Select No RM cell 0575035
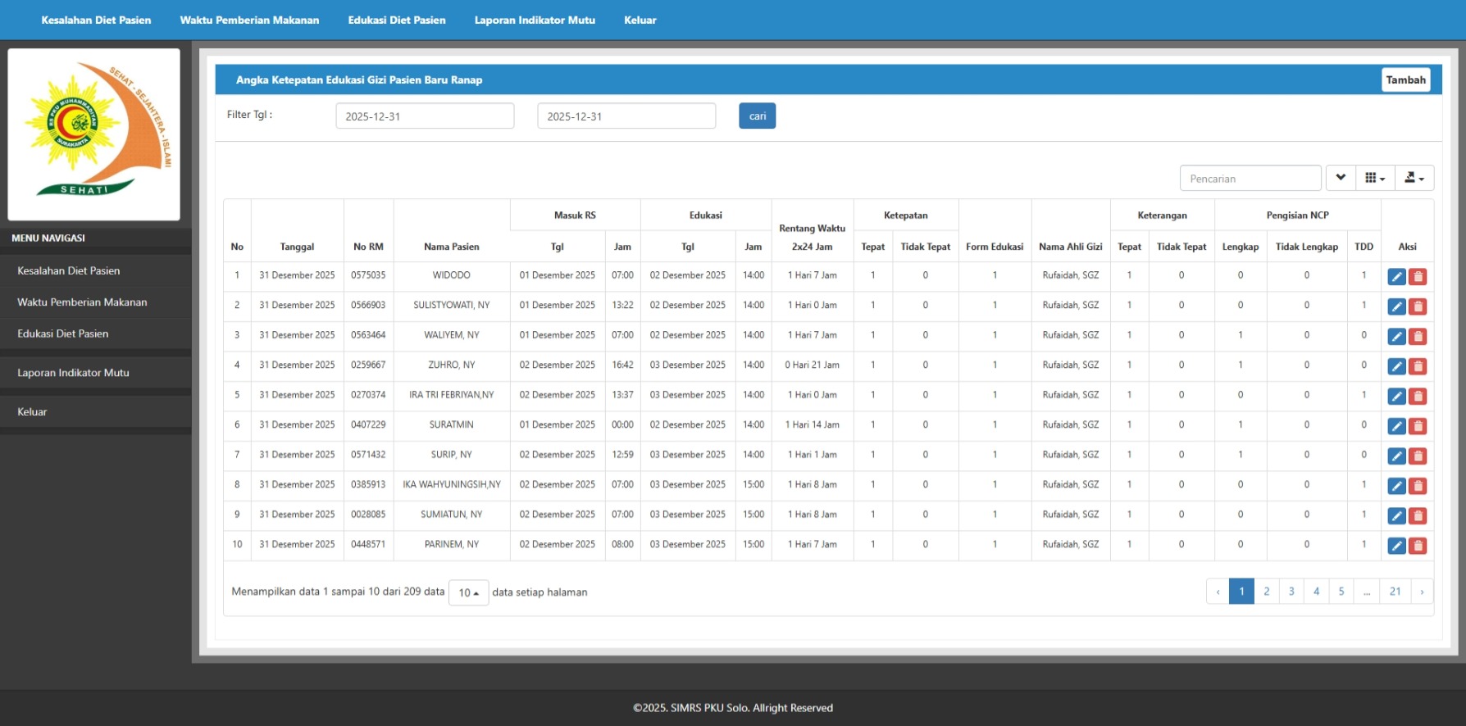Screen dimensions: 1466x726 coord(368,275)
